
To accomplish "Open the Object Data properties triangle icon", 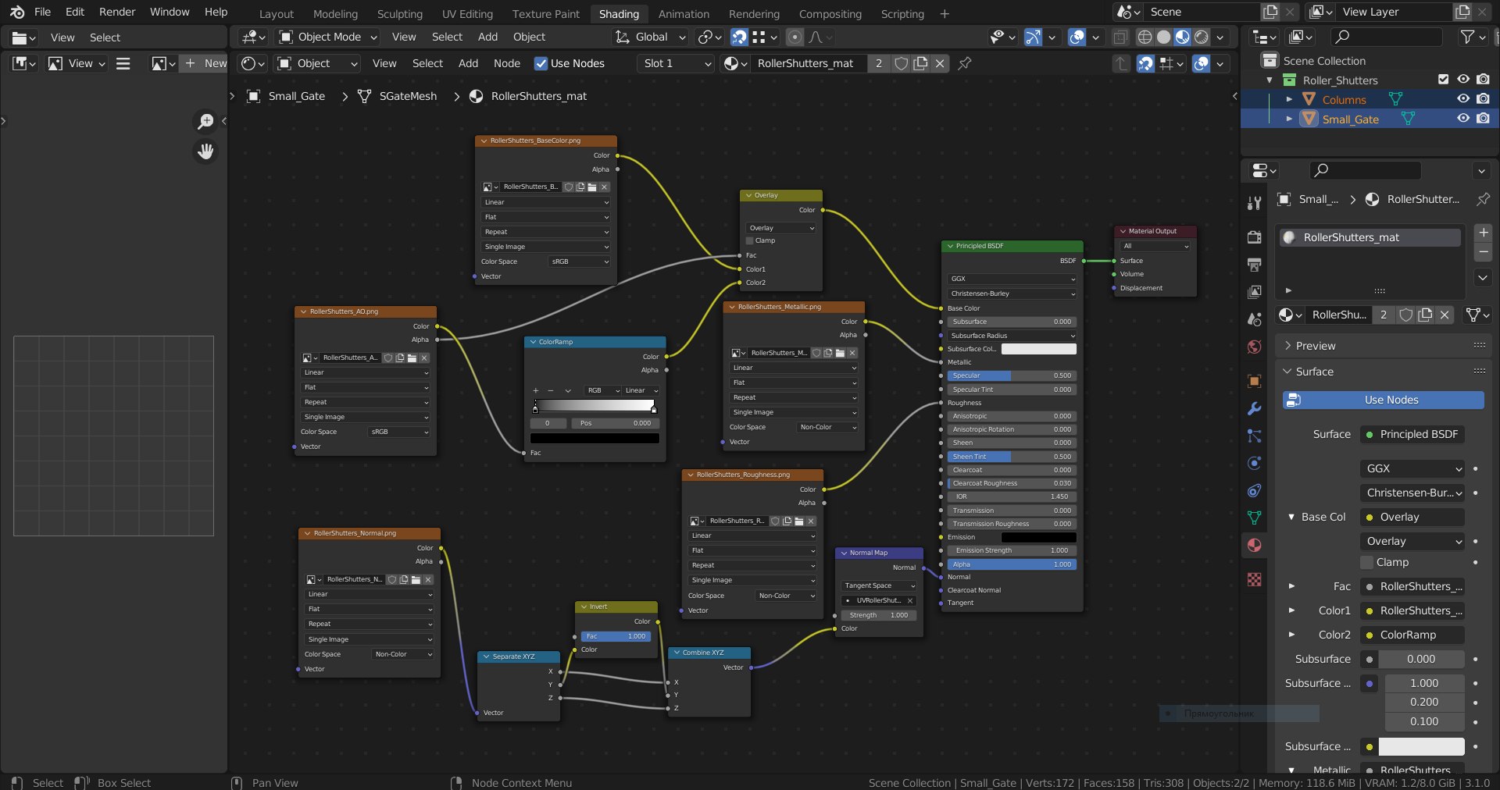I will (1255, 518).
